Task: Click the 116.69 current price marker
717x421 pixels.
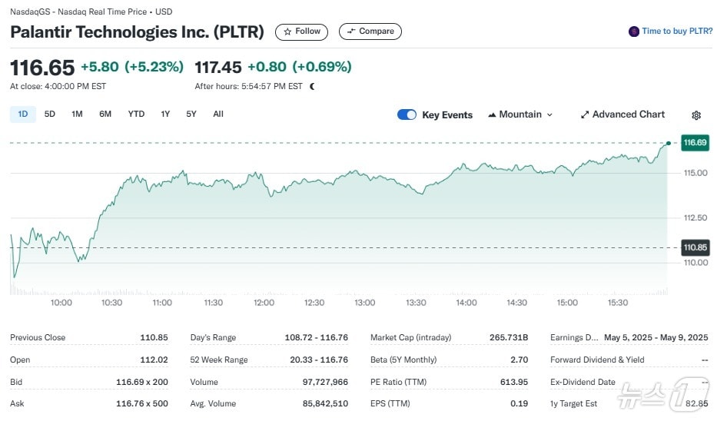Action: coord(695,143)
